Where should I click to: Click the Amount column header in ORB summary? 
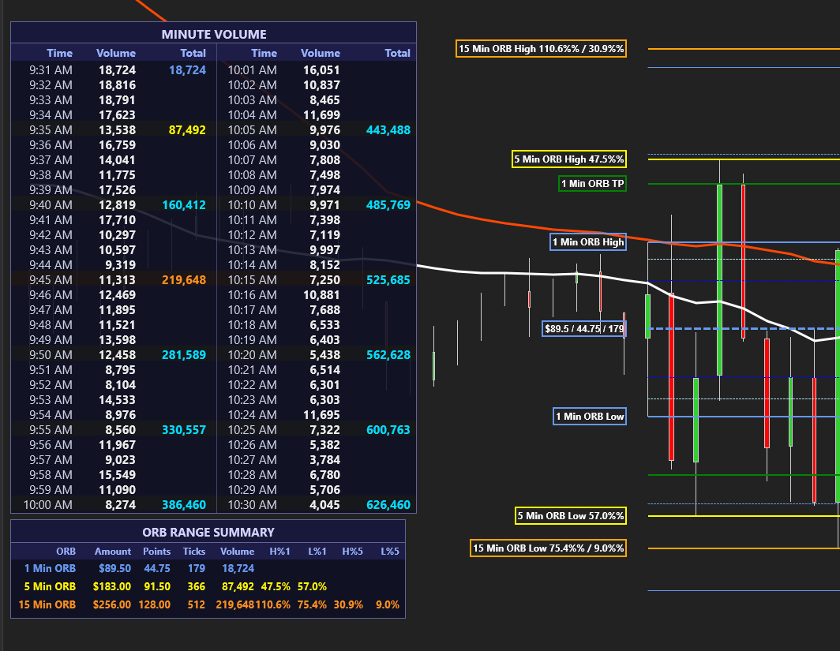pos(112,552)
